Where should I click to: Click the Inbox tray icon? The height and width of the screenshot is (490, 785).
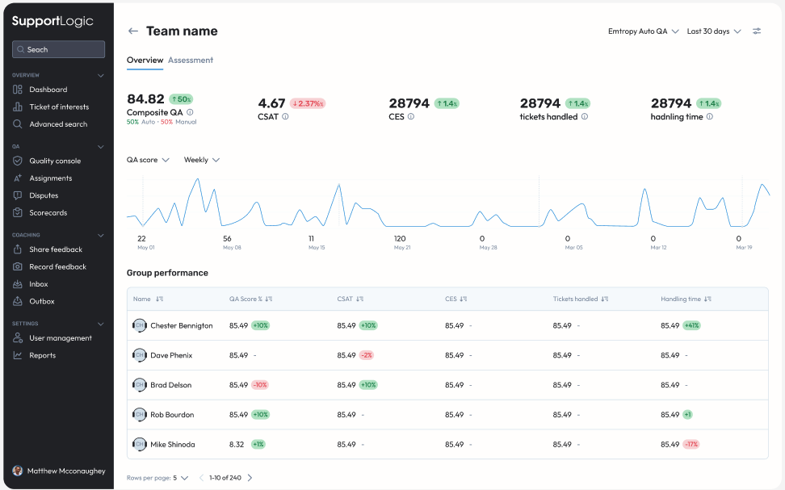[x=18, y=284]
